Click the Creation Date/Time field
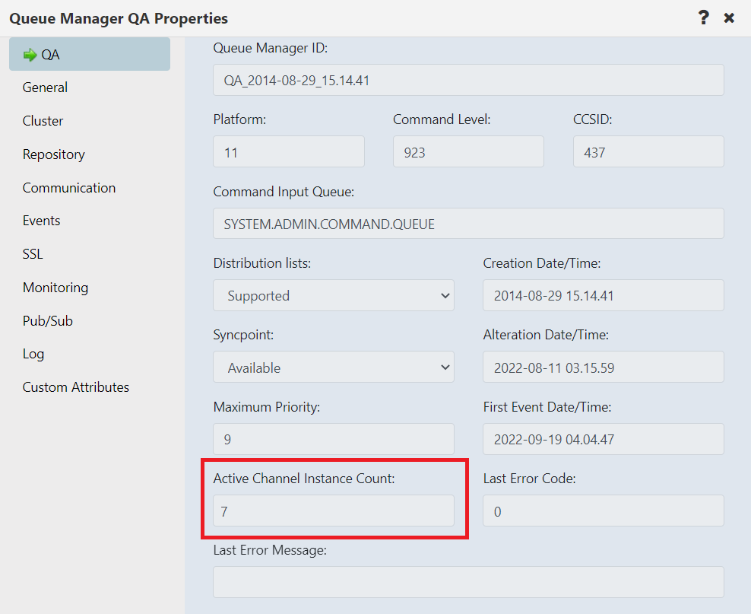Screen dimensions: 751x614 point(604,295)
